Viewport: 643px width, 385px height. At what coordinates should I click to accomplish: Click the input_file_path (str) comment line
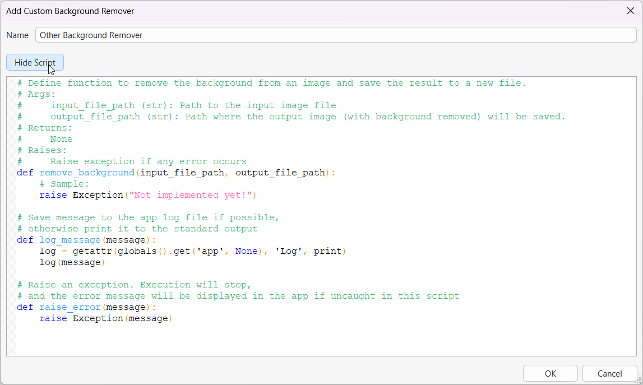coord(193,105)
